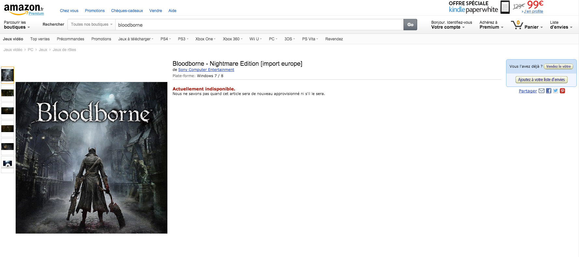This screenshot has width=579, height=257.
Task: Select fourth screenshot thumbnail
Action: click(7, 129)
